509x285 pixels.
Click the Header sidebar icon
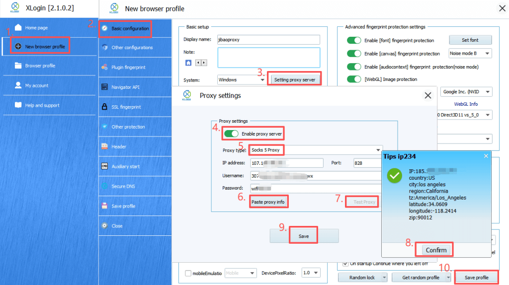point(104,146)
